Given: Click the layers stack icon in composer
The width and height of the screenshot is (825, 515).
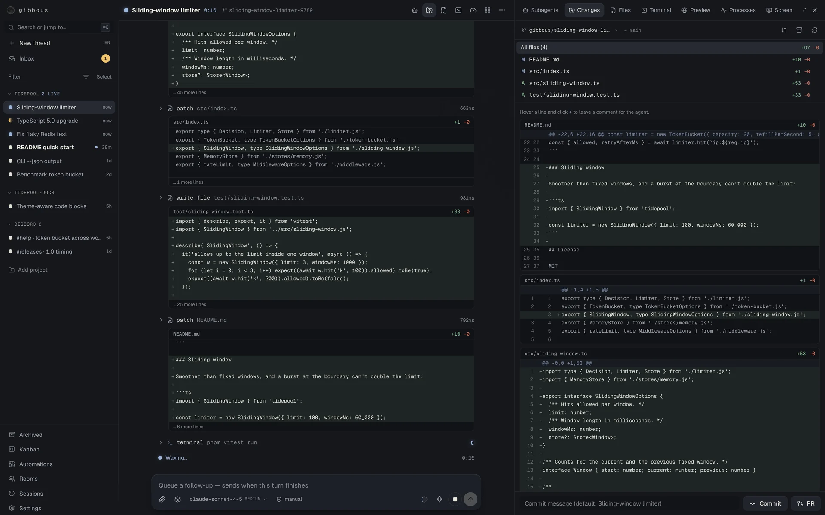Looking at the screenshot, I should click(x=177, y=499).
